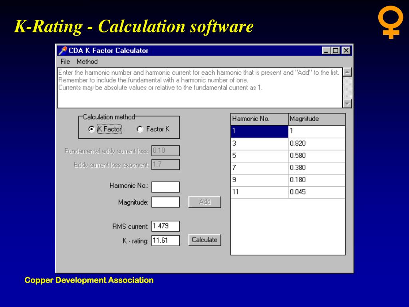Click the Magnitude column header
This screenshot has height=307, width=409.
(x=317, y=119)
